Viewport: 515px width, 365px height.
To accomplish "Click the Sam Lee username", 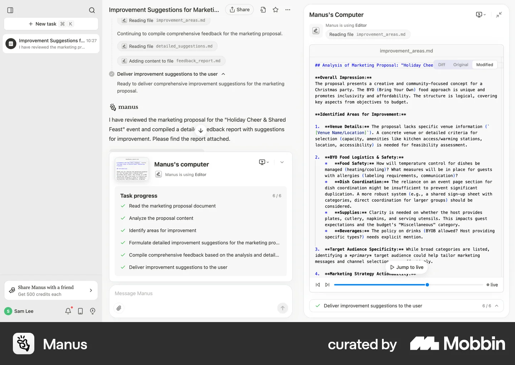I will coord(24,311).
